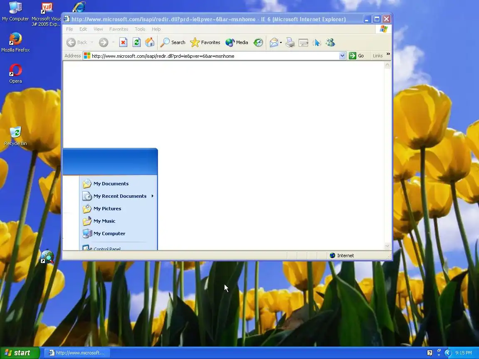Screen dimensions: 479x359
Task: Maximize the Internet Explorer window
Action: (x=377, y=19)
